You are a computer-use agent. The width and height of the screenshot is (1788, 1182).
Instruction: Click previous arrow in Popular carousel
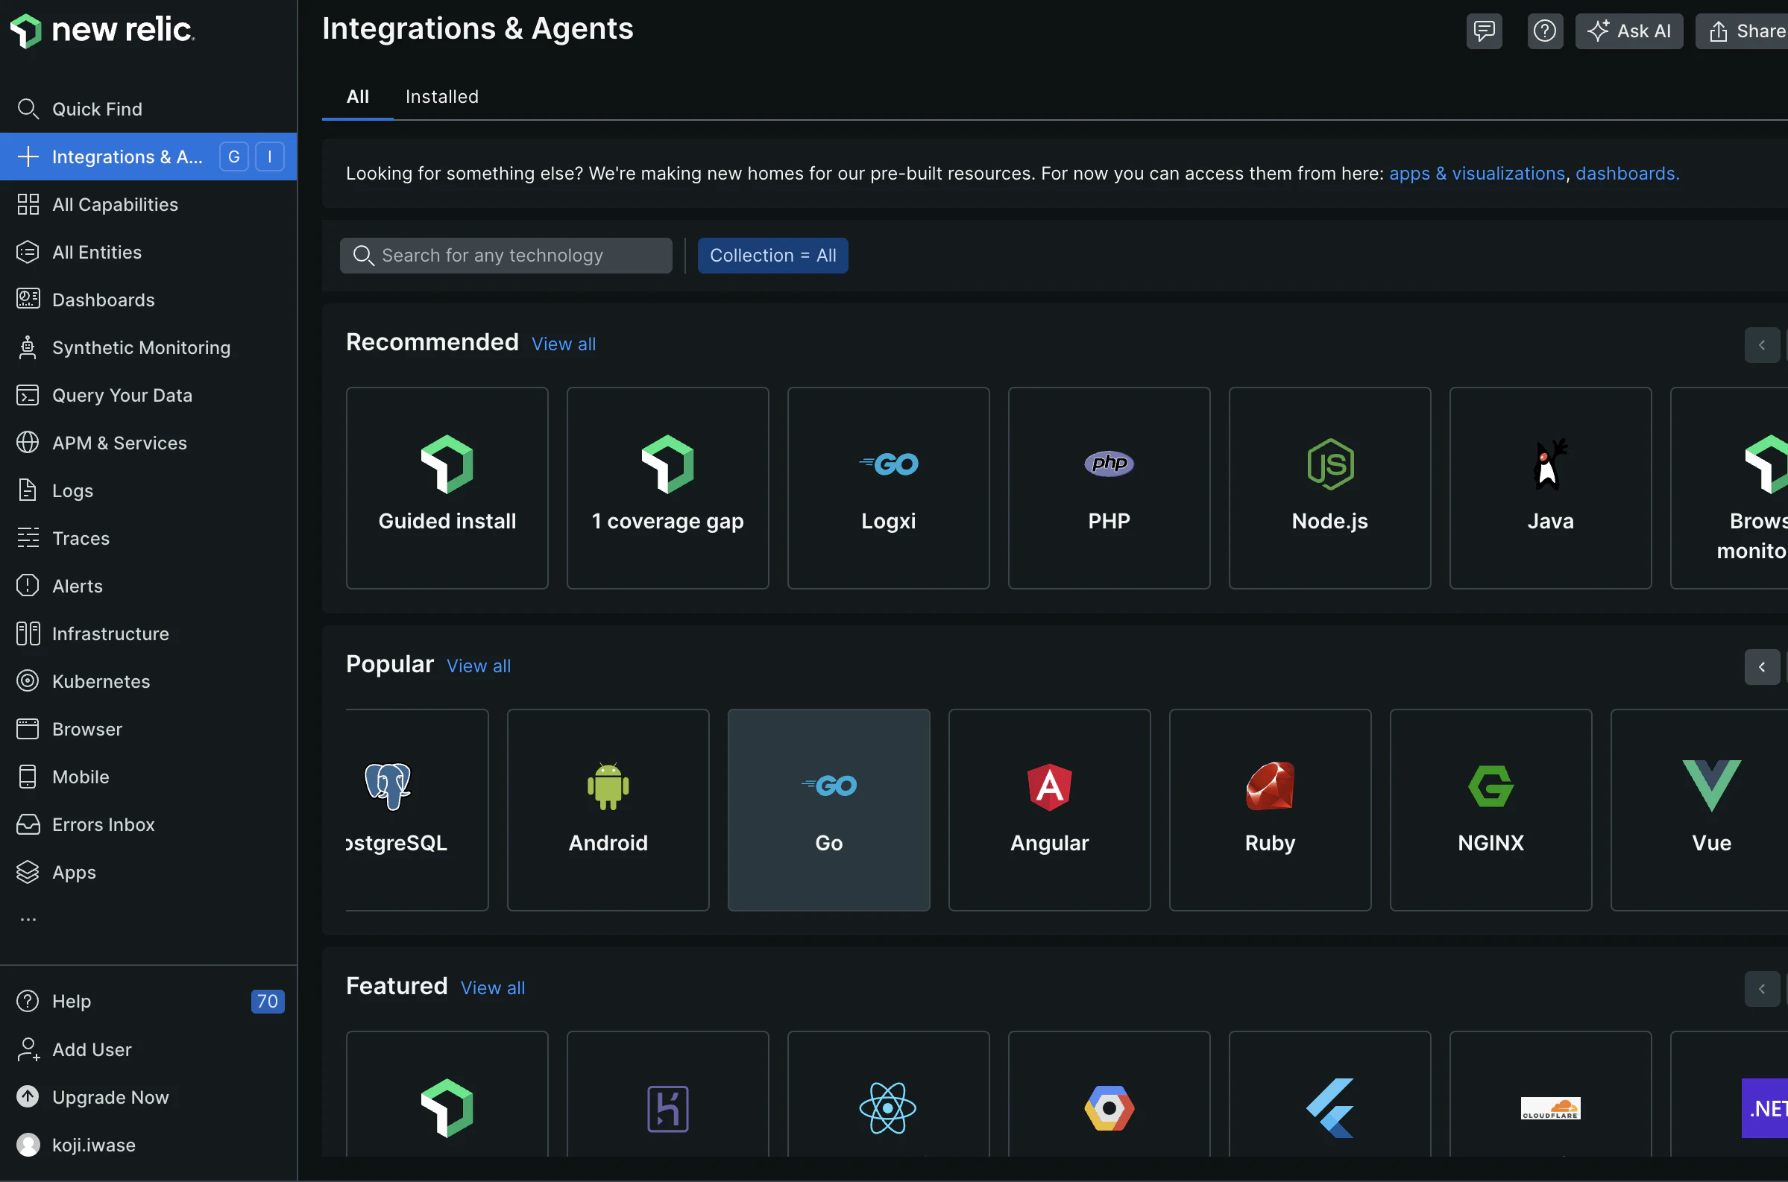pos(1762,667)
